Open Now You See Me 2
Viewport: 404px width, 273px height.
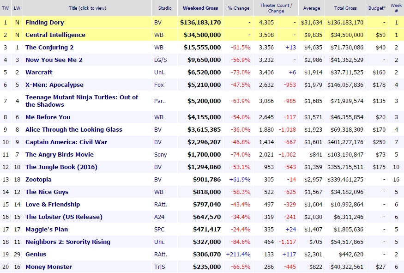(x=54, y=60)
